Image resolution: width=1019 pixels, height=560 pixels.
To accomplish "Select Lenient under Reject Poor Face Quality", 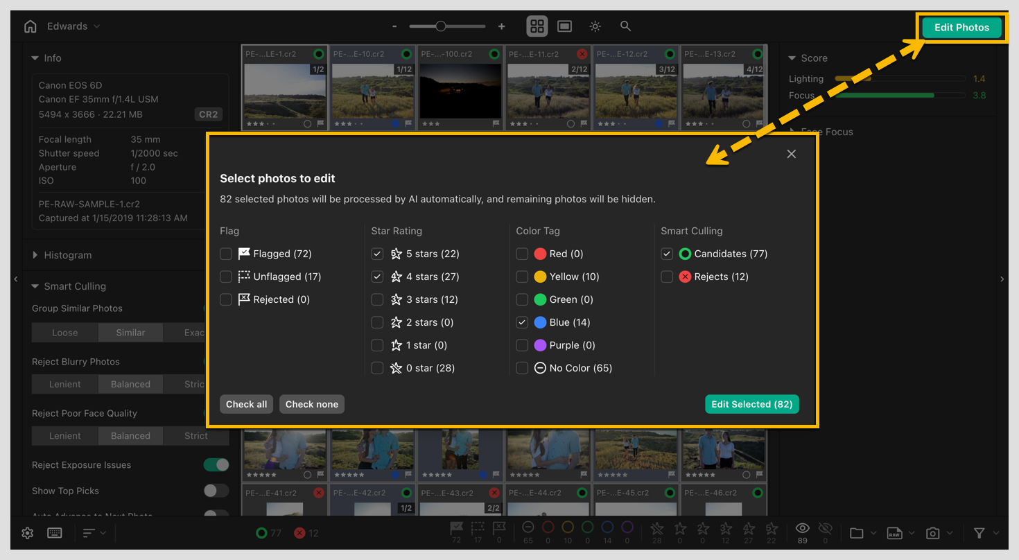I will 64,436.
